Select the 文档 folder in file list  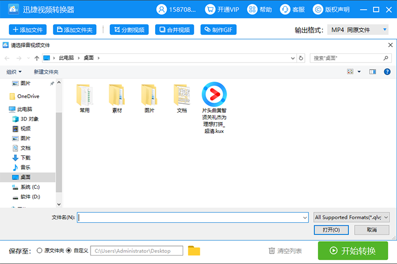[182, 98]
